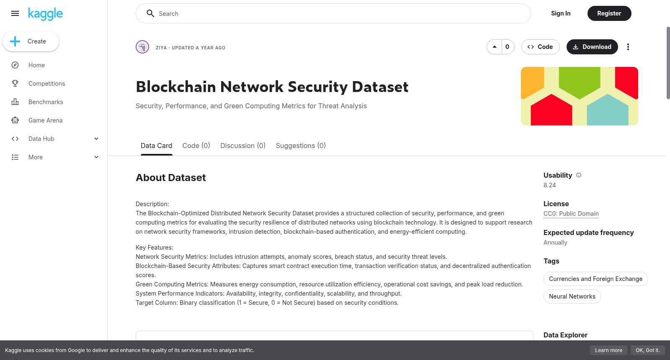
Task: Click the Kaggle logo
Action: 45,14
